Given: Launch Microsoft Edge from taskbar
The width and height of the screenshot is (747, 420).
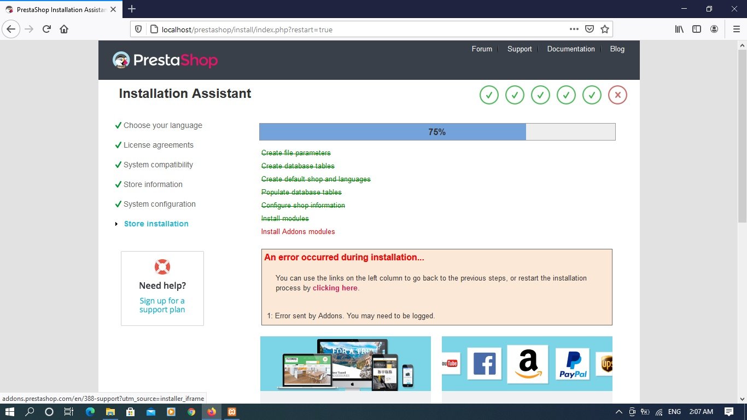Looking at the screenshot, I should (x=90, y=412).
